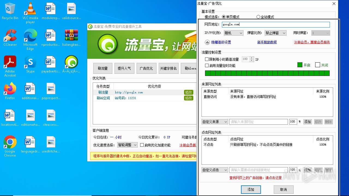Open CCleaner desktop shortcut
The image size is (349, 196).
pyautogui.click(x=10, y=38)
